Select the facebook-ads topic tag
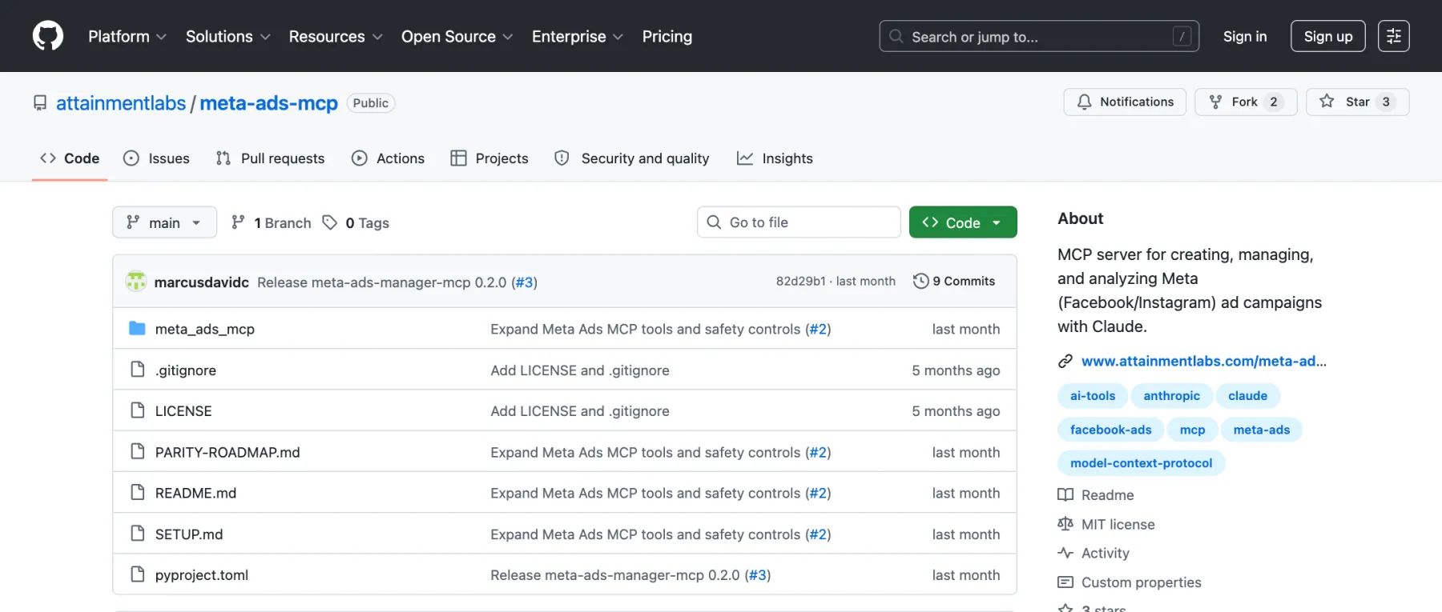This screenshot has width=1442, height=612. 1110,430
